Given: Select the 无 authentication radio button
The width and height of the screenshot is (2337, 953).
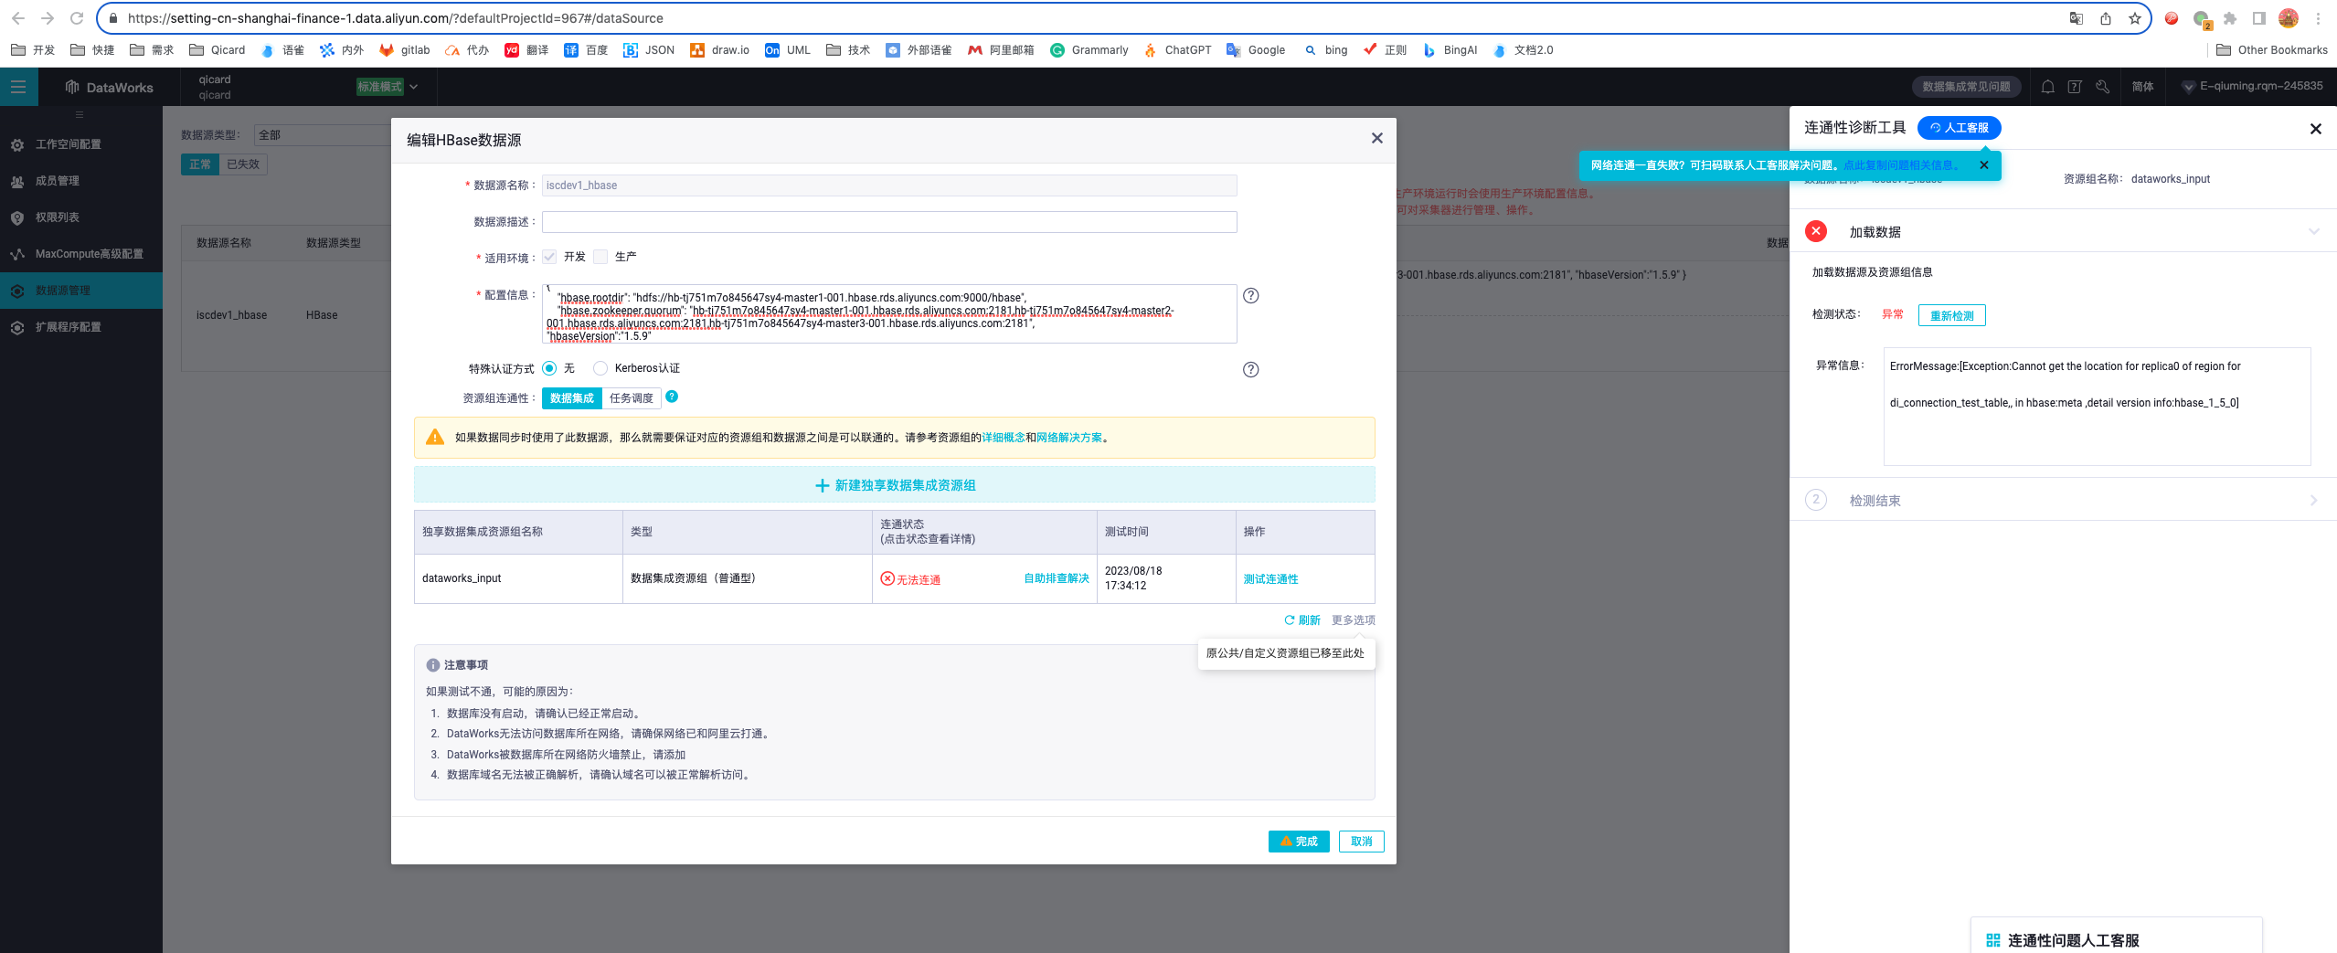Looking at the screenshot, I should (549, 368).
